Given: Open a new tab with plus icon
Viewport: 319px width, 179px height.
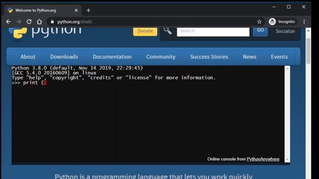Looking at the screenshot, I should [x=88, y=10].
